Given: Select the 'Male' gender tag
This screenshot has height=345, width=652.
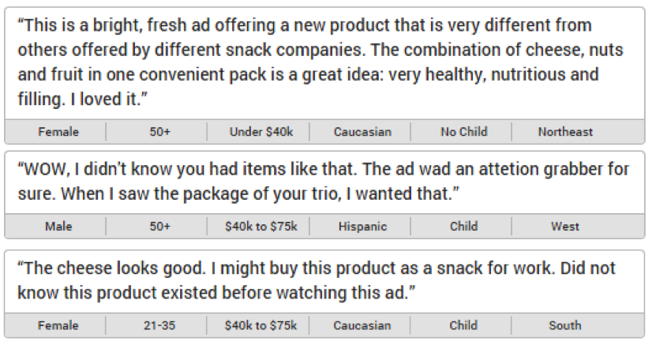Looking at the screenshot, I should (x=58, y=227).
